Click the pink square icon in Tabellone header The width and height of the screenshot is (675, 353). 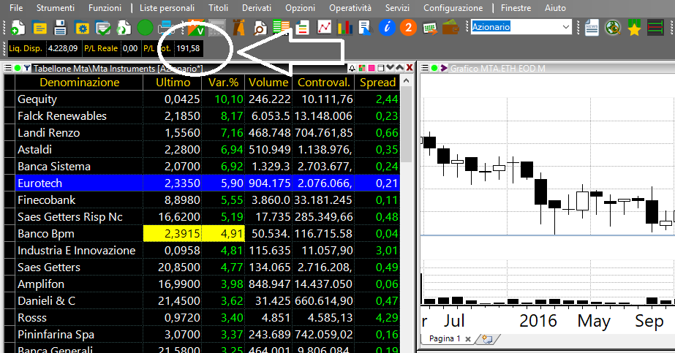[371, 68]
